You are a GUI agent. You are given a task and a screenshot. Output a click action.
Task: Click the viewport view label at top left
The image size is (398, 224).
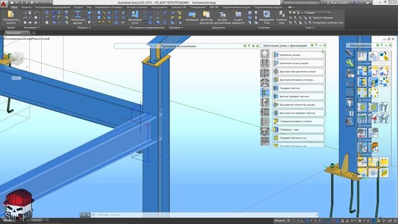pyautogui.click(x=27, y=39)
